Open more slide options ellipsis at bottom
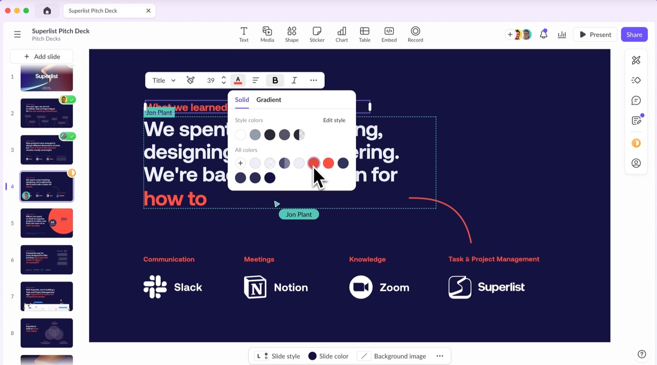 click(440, 356)
